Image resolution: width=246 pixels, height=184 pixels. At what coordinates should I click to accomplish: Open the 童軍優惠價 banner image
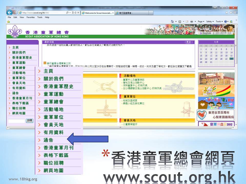(216, 79)
